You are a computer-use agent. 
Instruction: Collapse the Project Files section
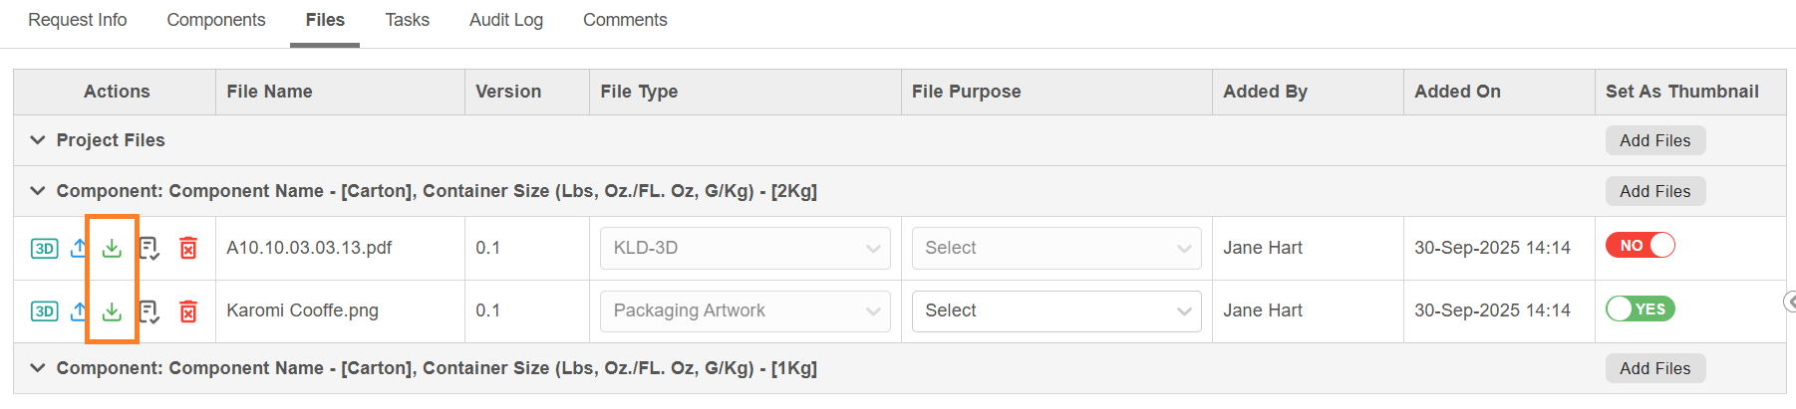[38, 140]
